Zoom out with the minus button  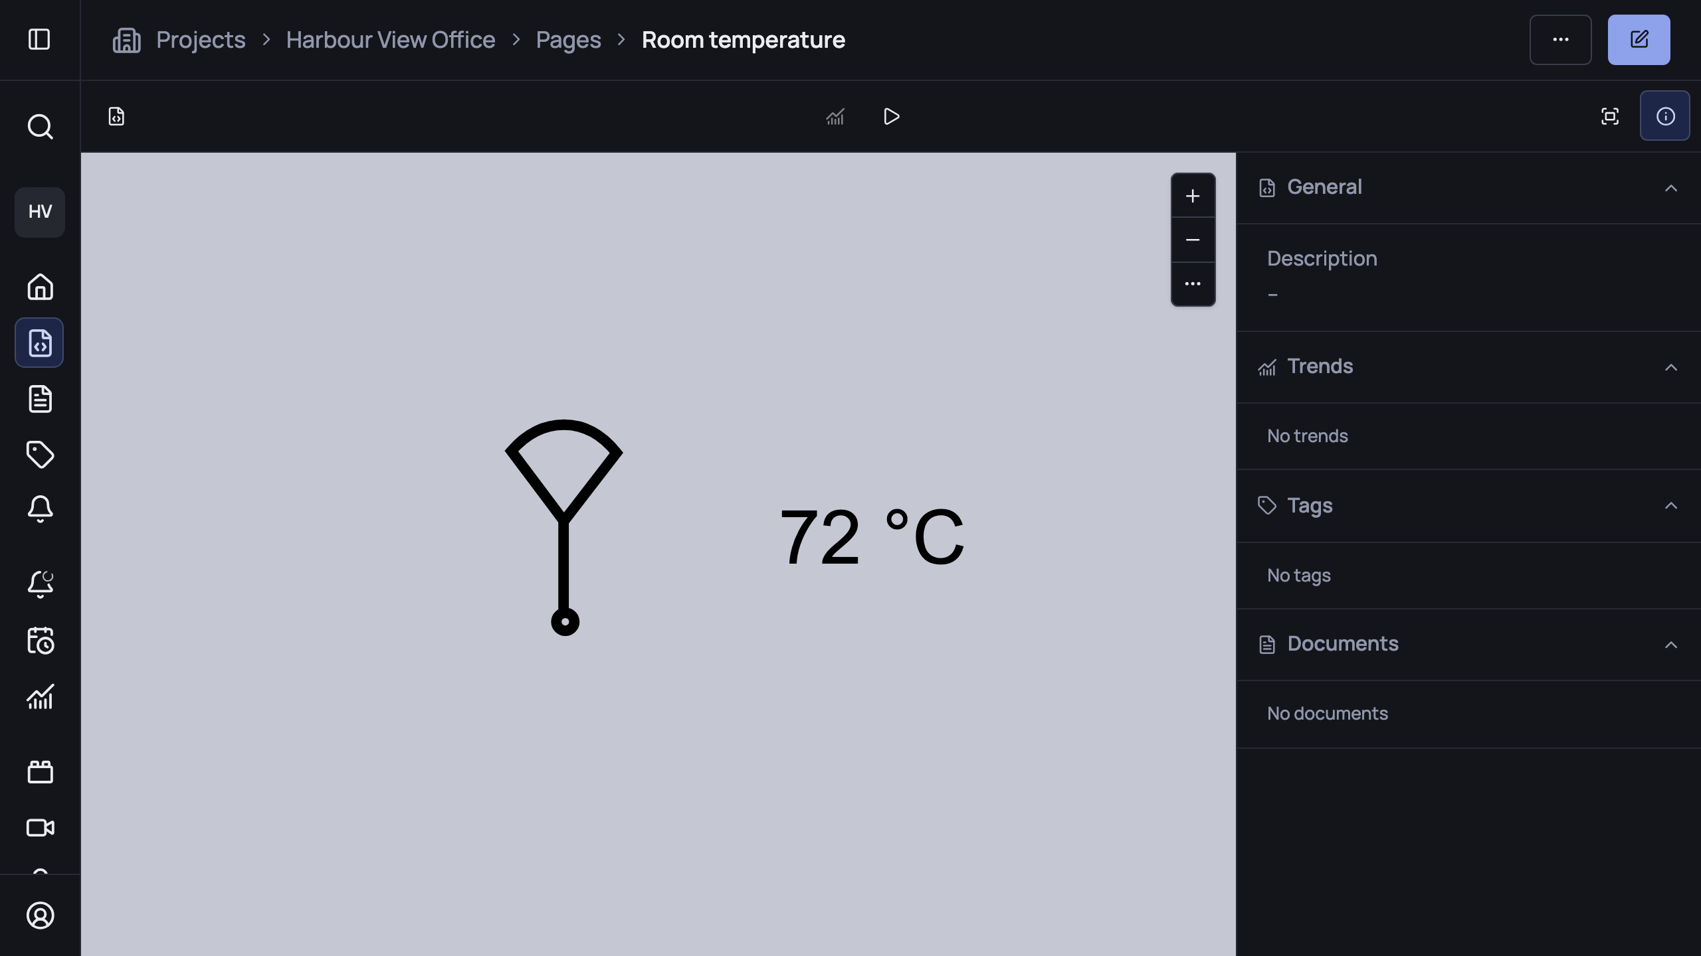coord(1193,240)
